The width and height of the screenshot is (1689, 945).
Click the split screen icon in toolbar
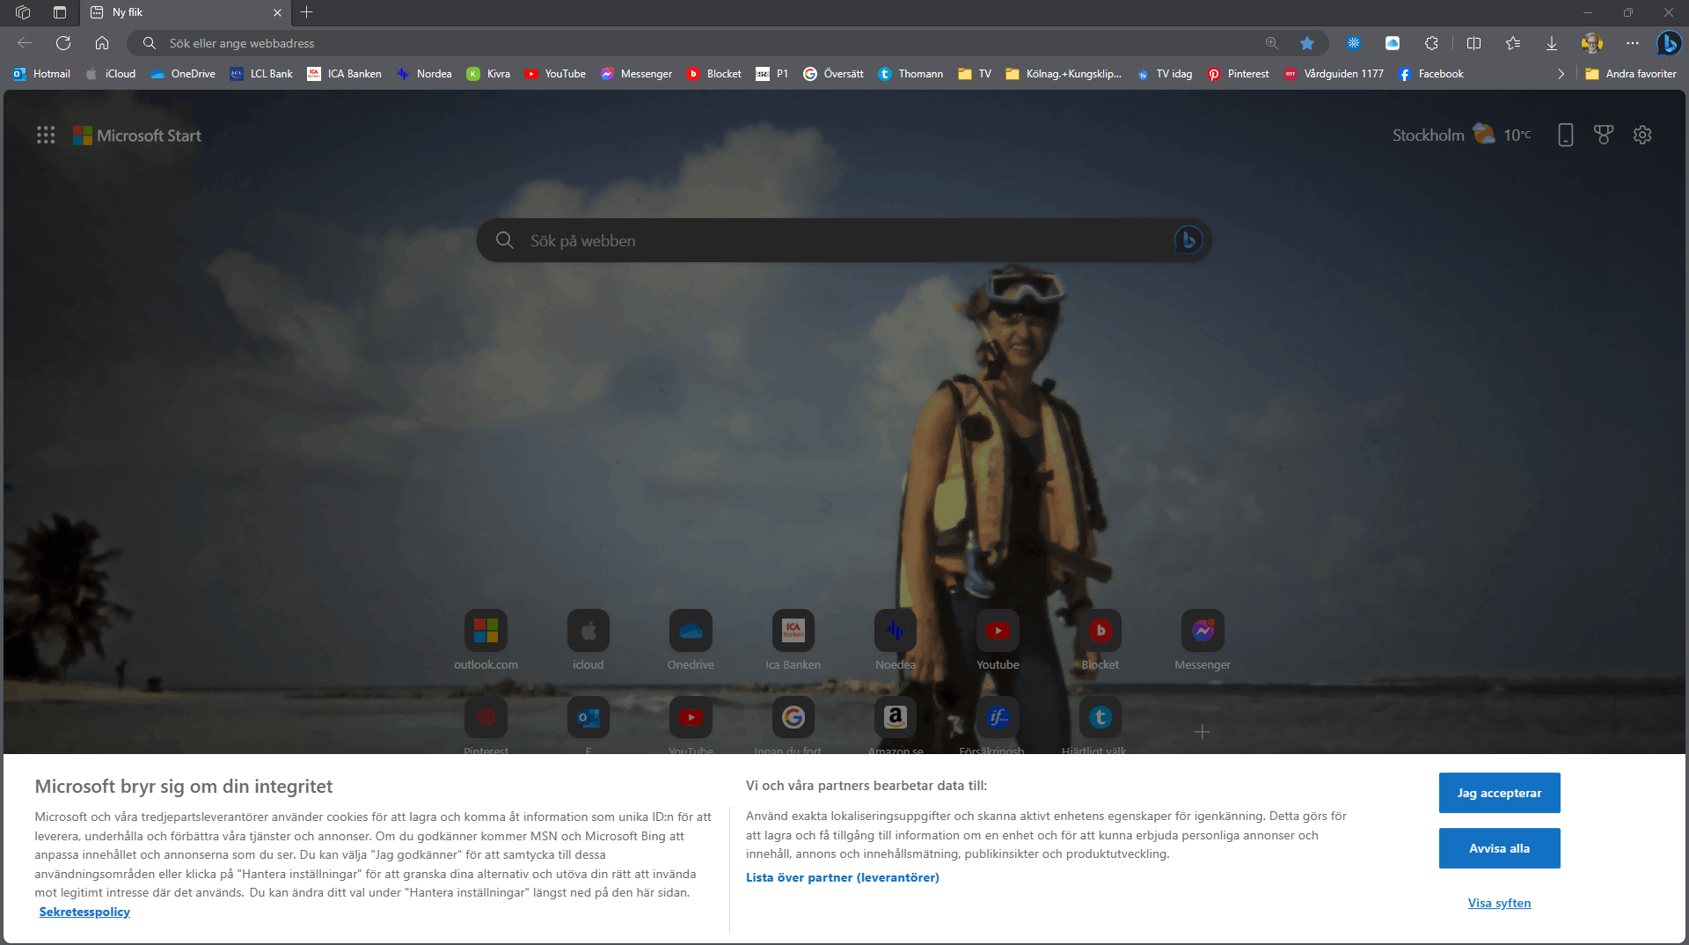click(1474, 43)
